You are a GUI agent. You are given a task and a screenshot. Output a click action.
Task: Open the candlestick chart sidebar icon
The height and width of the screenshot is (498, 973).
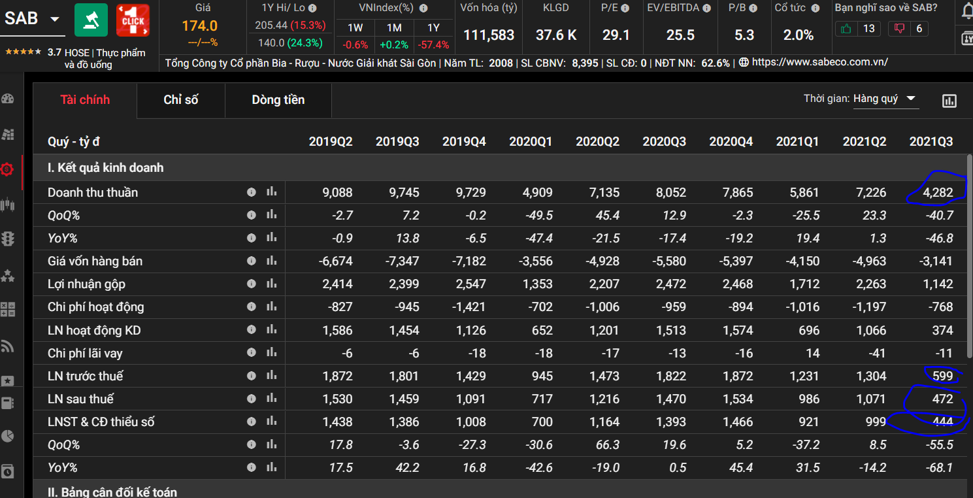(8, 205)
